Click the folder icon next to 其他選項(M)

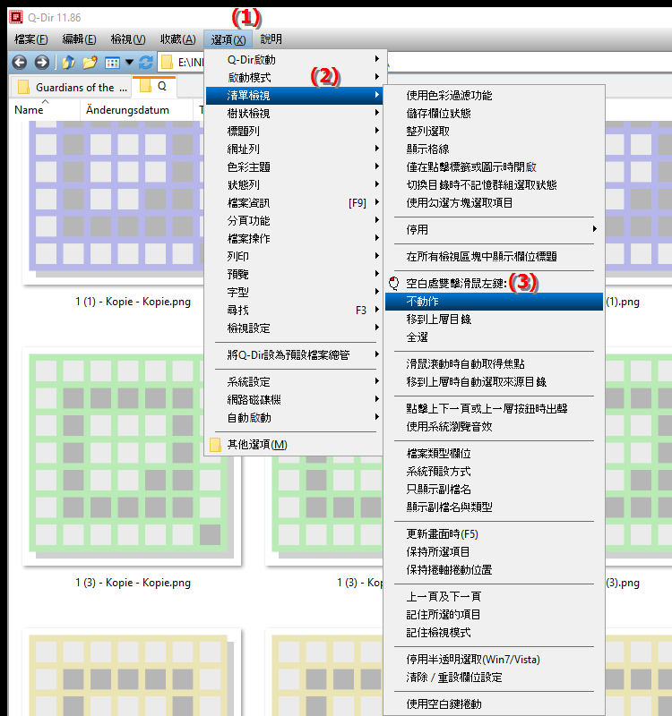point(215,445)
